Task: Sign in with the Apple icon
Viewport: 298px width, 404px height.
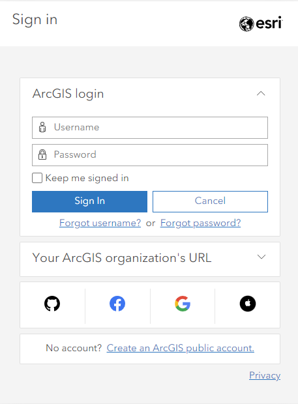Action: [248, 304]
